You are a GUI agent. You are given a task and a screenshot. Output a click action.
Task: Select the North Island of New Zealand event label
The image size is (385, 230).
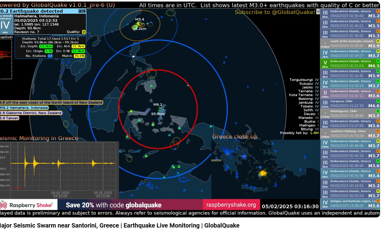tap(51, 103)
